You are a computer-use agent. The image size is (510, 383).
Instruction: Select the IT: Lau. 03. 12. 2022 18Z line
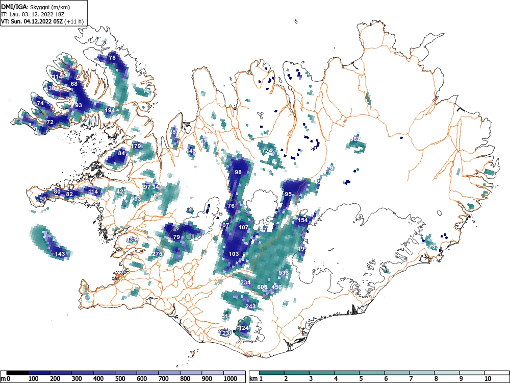pos(33,14)
